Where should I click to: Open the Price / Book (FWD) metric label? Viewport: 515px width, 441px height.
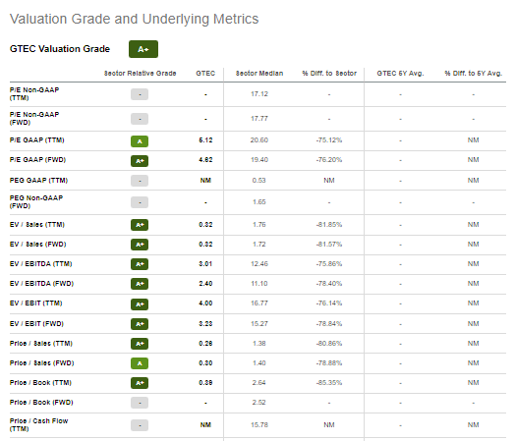[41, 403]
